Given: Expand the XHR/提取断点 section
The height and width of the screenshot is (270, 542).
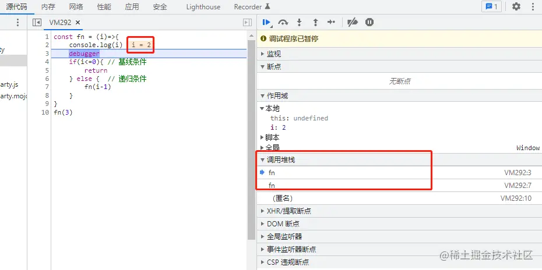Looking at the screenshot, I should [400, 211].
